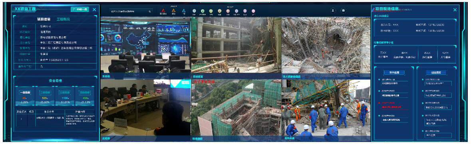471x144 pixels.
Task: Open the user profile icon at top right
Action: (x=333, y=10)
